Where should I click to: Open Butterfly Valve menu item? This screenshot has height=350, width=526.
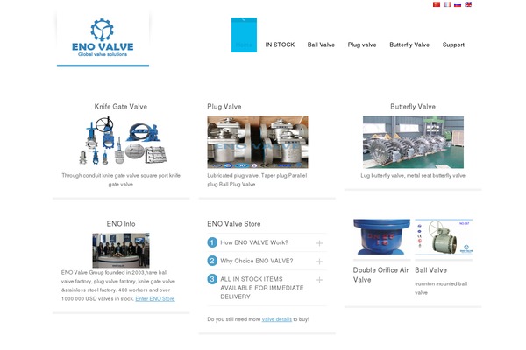(409, 45)
